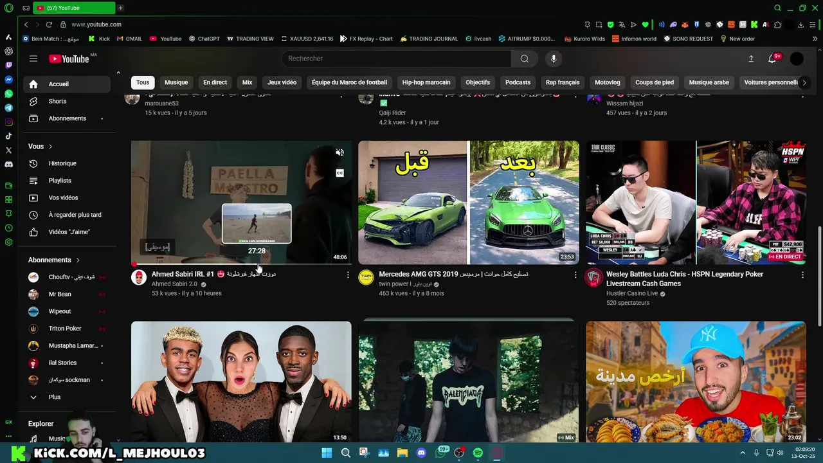Viewport: 823px width, 463px height.
Task: Open the notifications bell
Action: click(773, 59)
